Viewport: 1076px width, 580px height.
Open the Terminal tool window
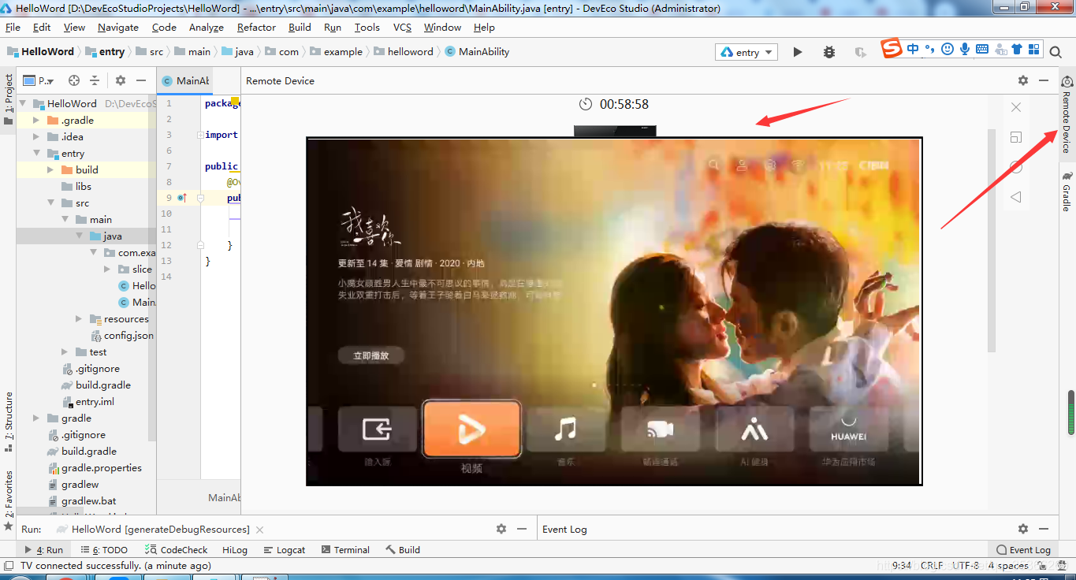tap(344, 550)
